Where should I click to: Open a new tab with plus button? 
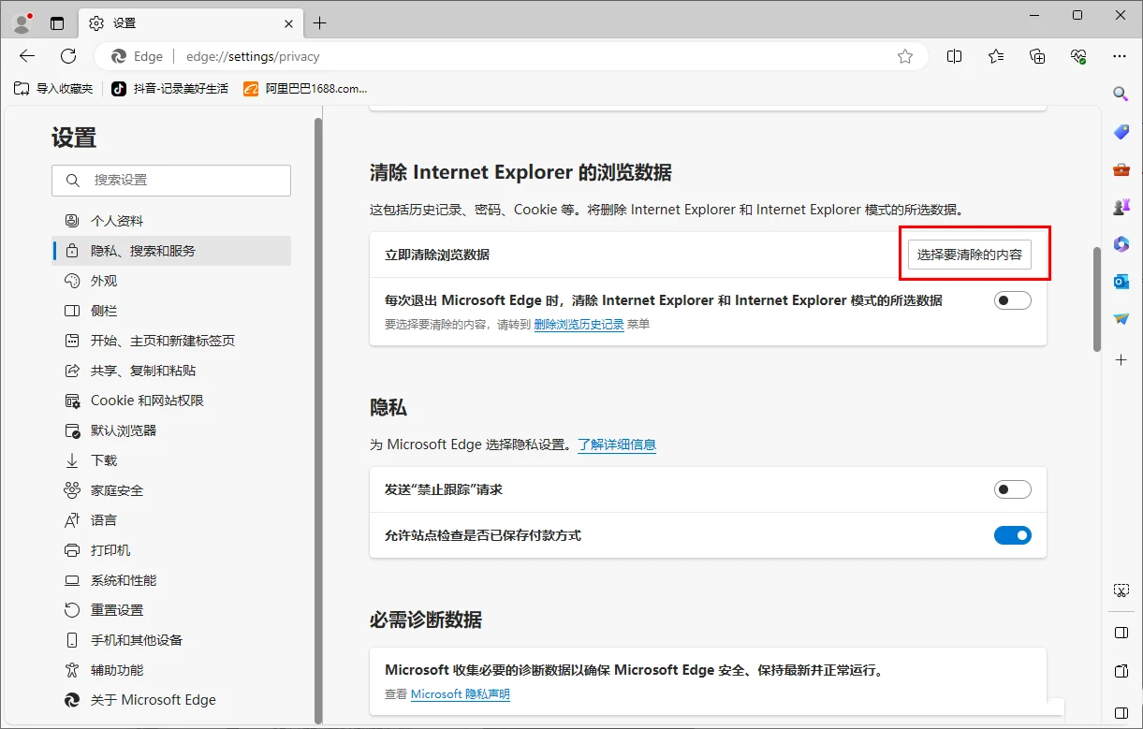[x=320, y=23]
